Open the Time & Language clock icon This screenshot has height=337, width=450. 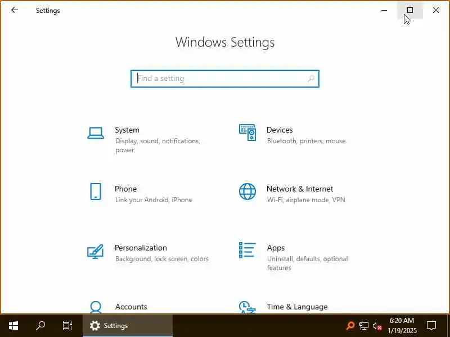[247, 307]
